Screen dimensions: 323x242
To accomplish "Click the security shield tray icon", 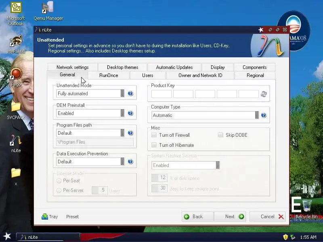I will click(285, 237).
